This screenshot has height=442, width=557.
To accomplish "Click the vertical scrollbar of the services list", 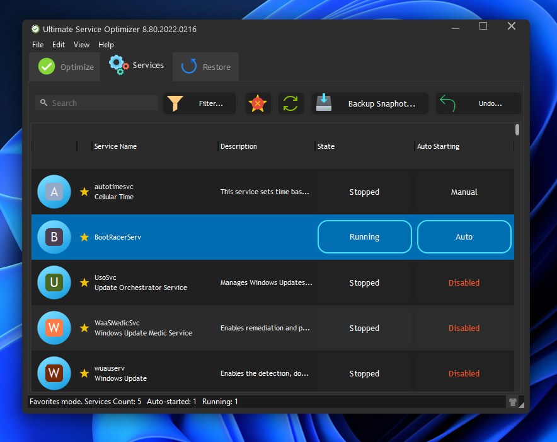I will tap(517, 252).
